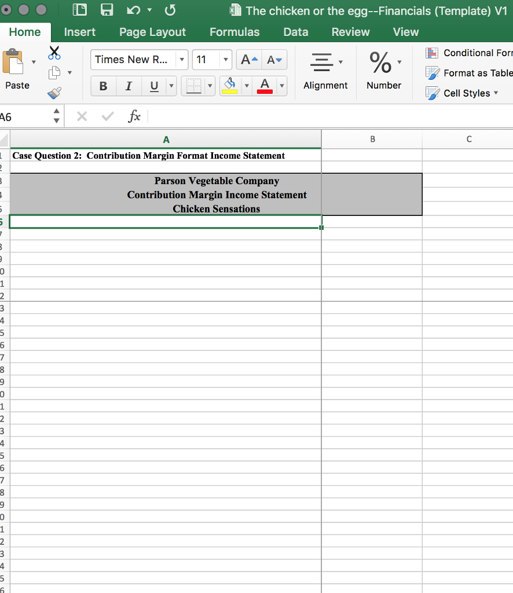Toggle underline formatting

click(x=154, y=86)
